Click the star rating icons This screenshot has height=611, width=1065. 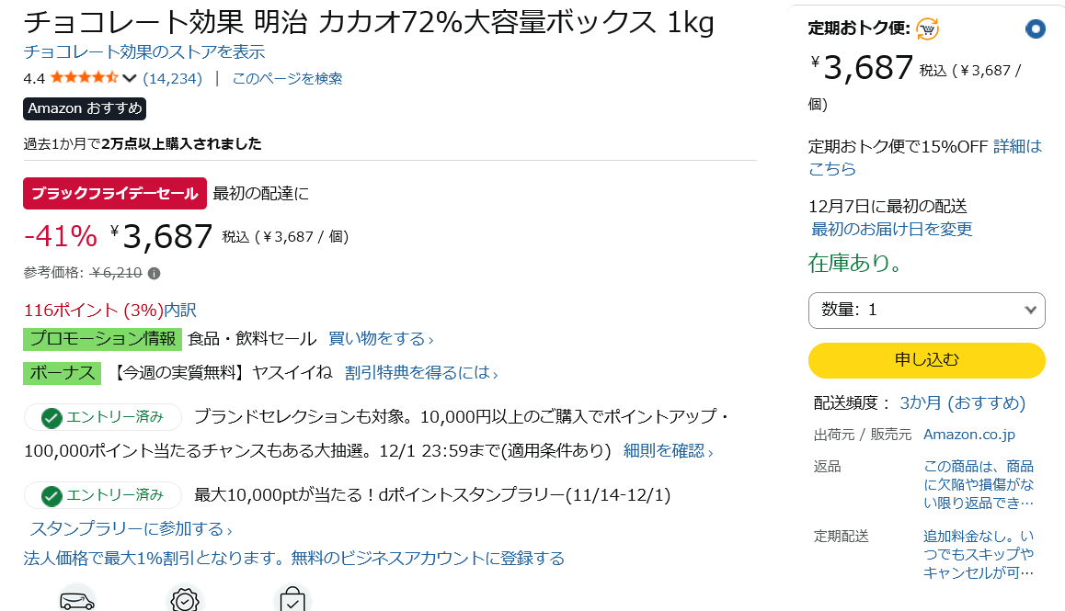(84, 78)
